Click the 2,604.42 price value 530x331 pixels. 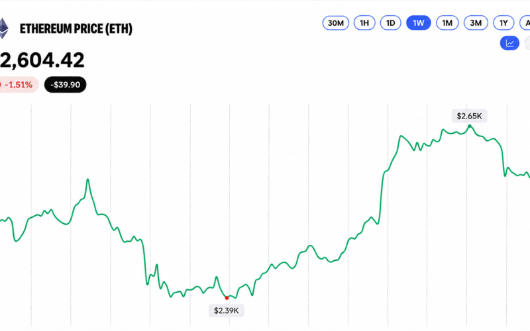point(42,60)
